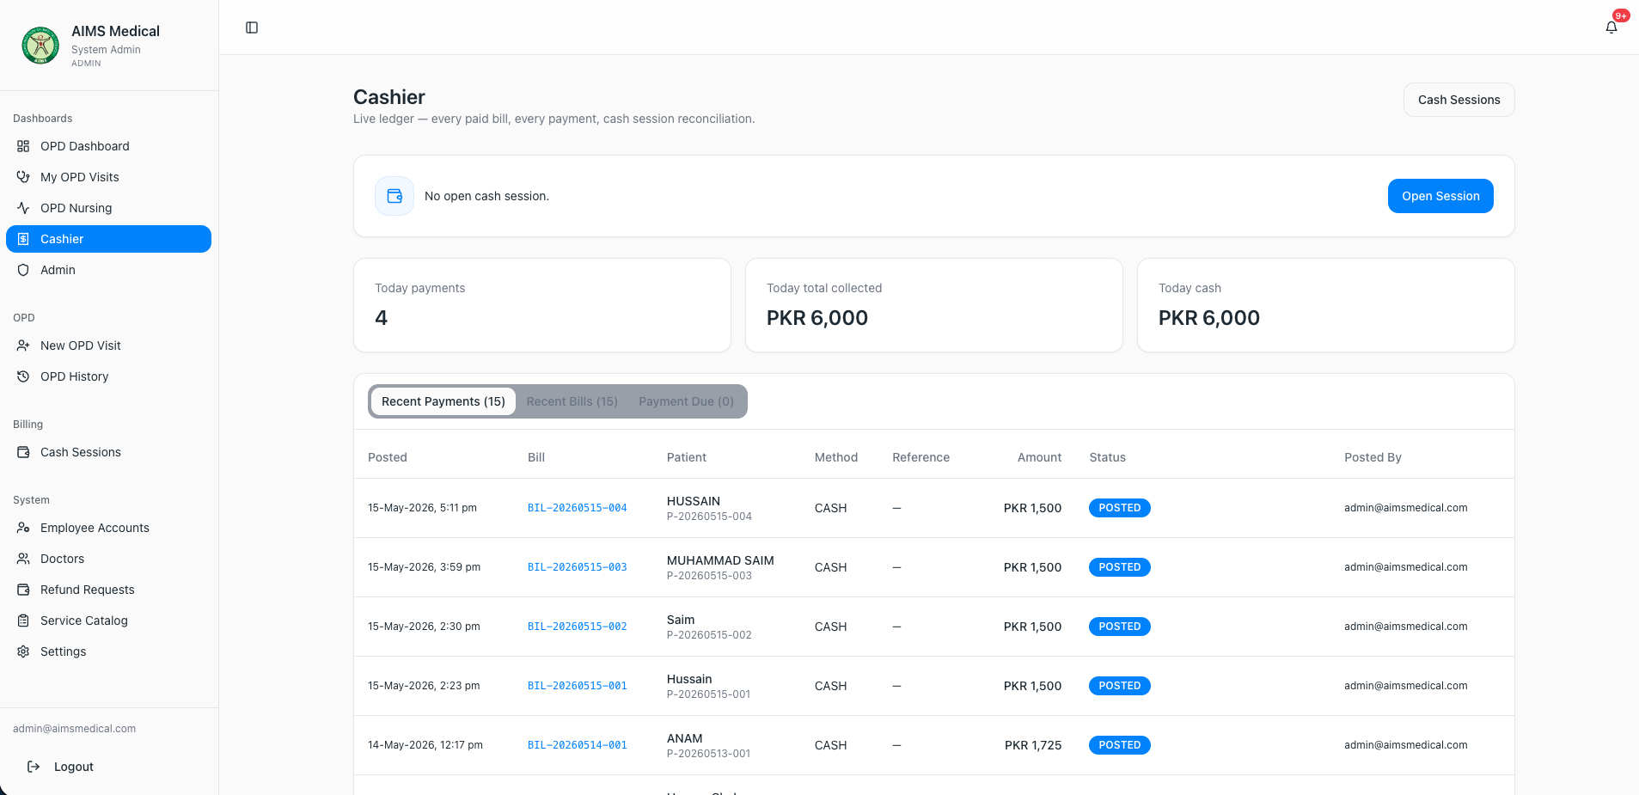Click the OPD History clock icon

pyautogui.click(x=23, y=376)
